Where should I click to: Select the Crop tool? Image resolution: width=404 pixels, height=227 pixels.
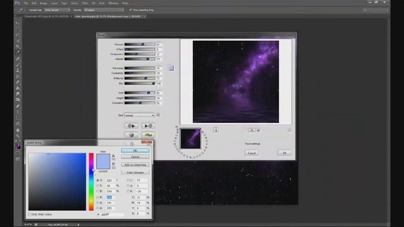click(x=18, y=47)
